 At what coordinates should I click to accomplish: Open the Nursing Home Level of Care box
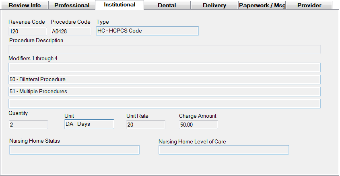[223, 150]
